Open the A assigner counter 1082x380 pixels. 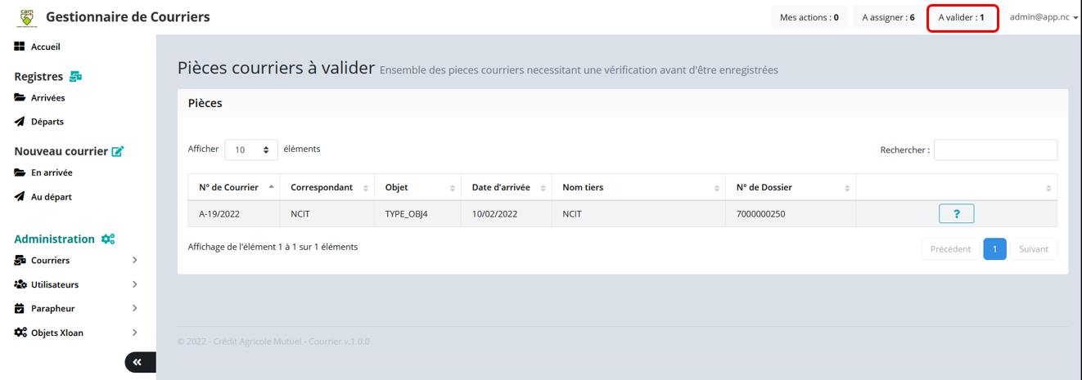click(888, 17)
